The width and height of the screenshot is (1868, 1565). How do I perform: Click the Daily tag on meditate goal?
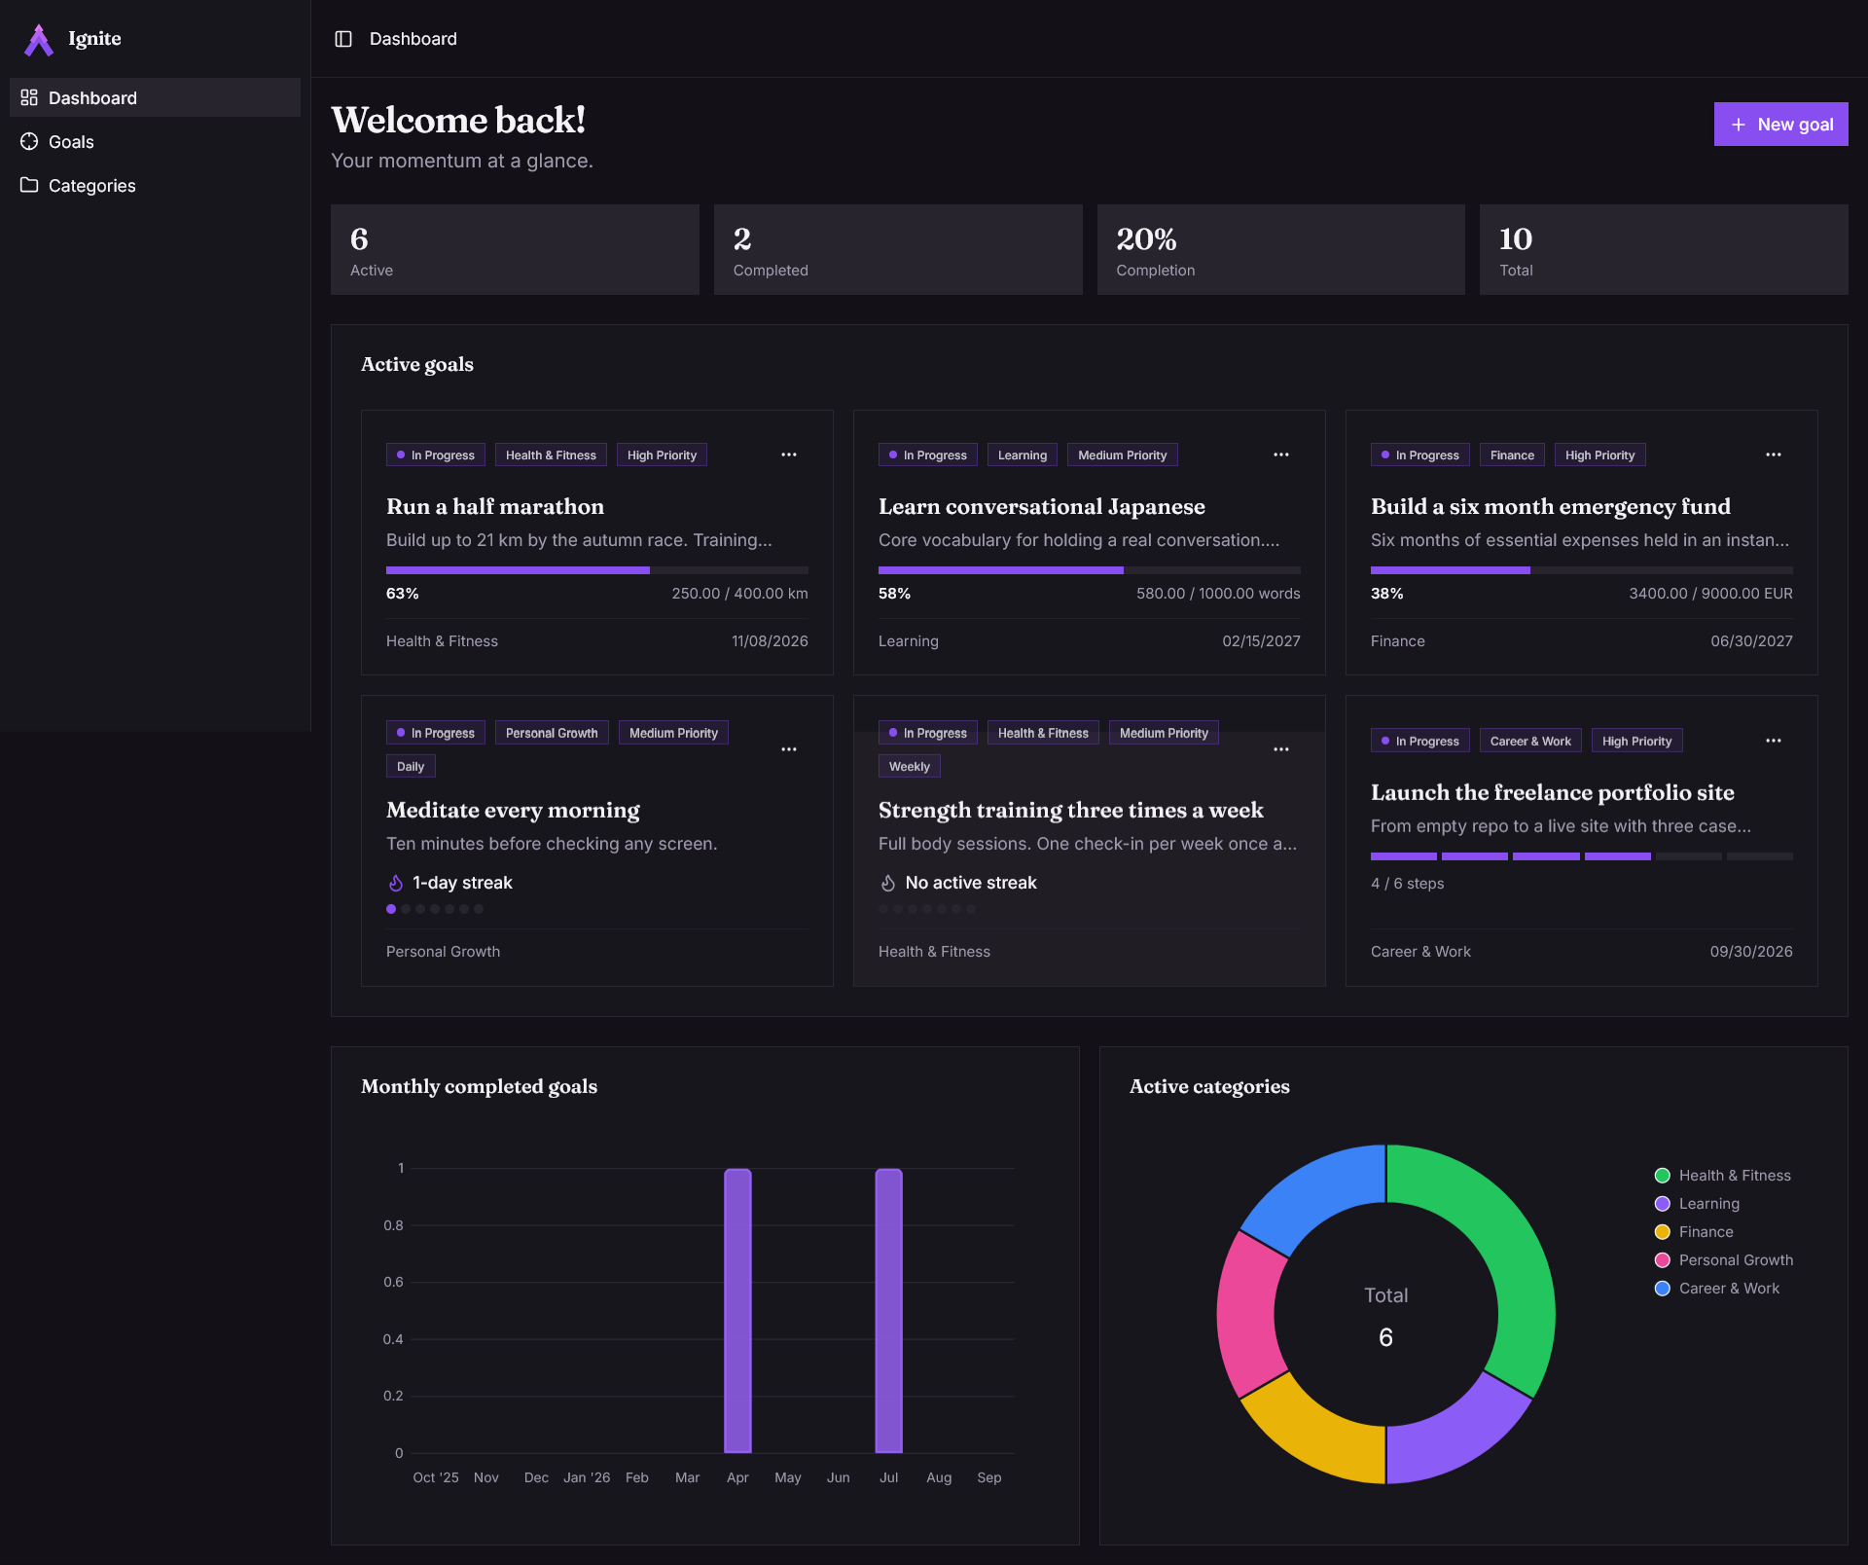pyautogui.click(x=411, y=766)
